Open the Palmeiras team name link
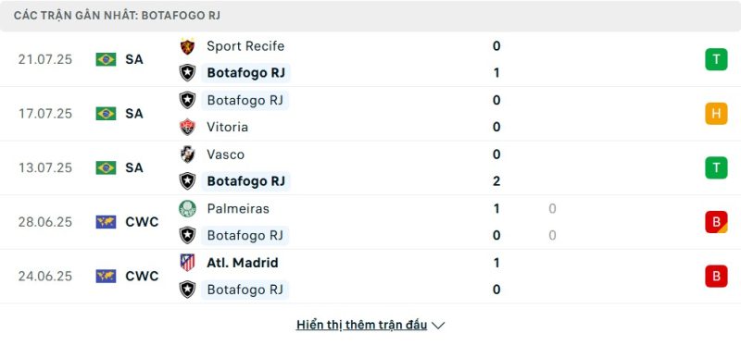 (238, 209)
